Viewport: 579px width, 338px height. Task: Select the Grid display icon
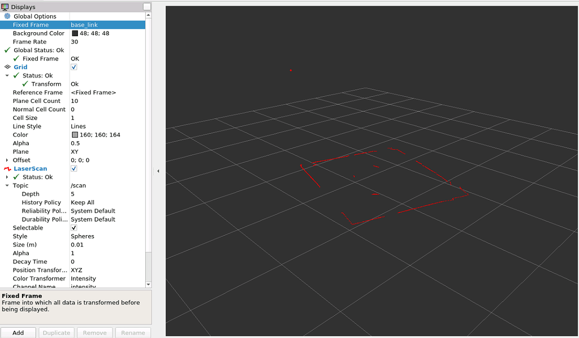6,67
